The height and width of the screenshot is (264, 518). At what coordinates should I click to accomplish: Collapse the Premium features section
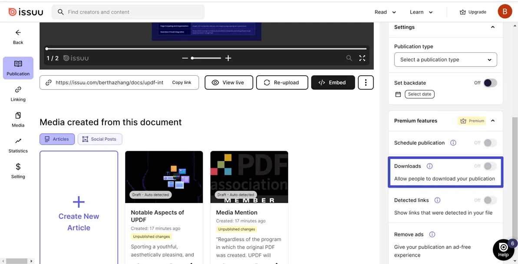pos(493,121)
